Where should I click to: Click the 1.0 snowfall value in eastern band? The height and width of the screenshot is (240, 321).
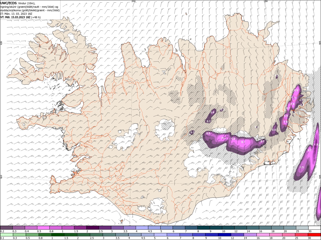pos(286,122)
